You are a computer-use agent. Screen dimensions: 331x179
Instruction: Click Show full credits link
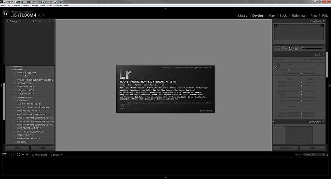tap(206, 111)
